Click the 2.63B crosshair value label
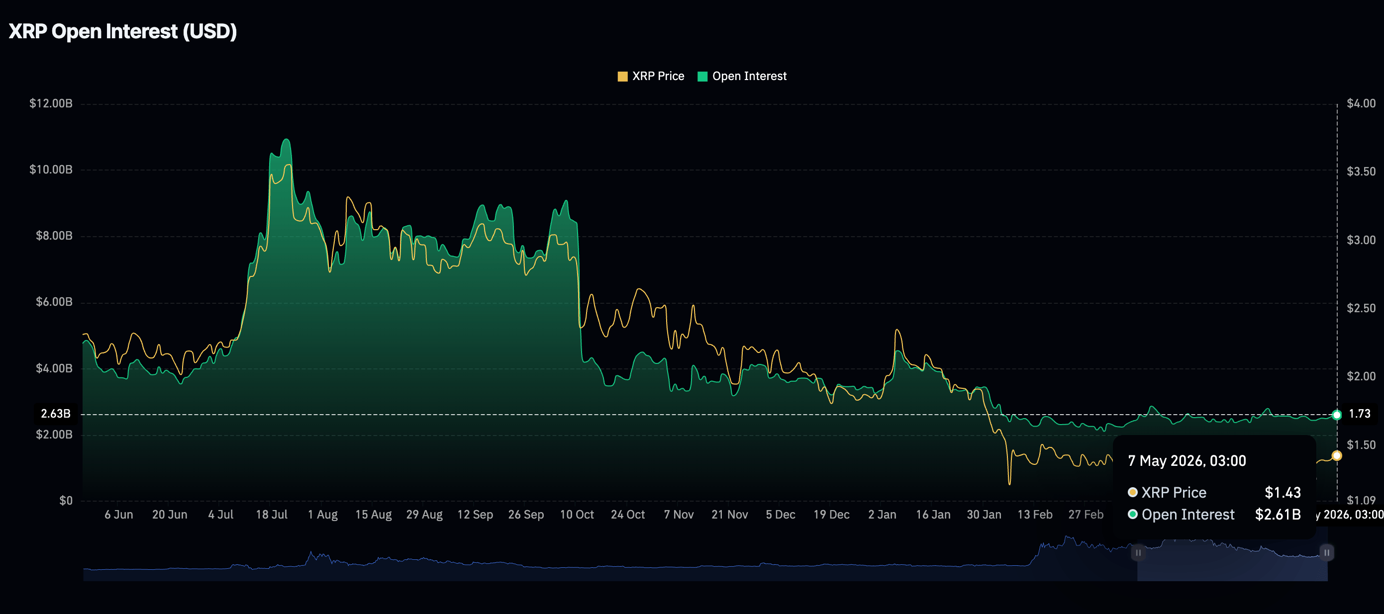This screenshot has width=1384, height=614. [x=56, y=414]
